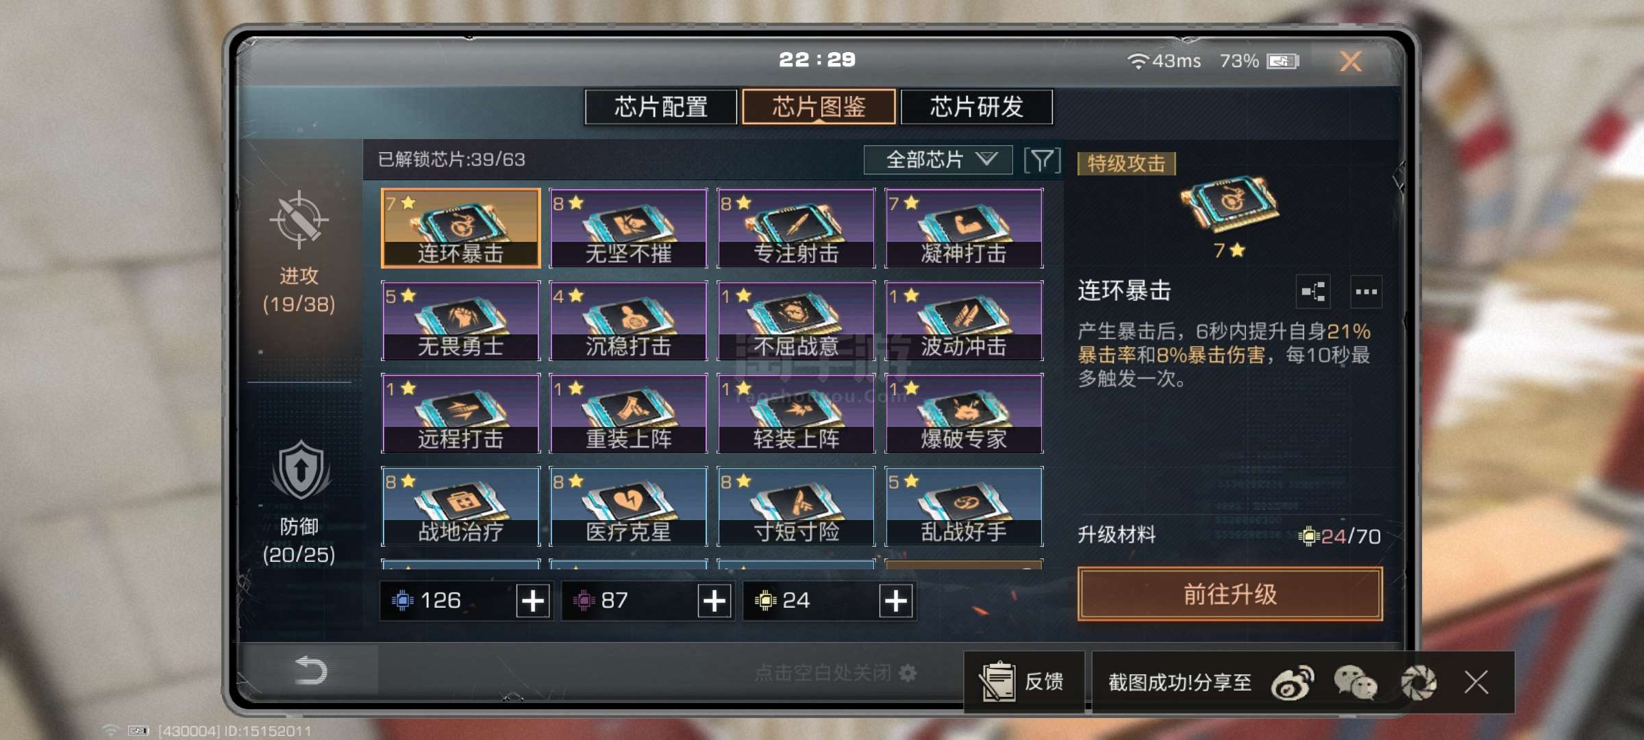Share screenshot to WeChat
Viewport: 1644px width, 740px height.
[x=1355, y=682]
